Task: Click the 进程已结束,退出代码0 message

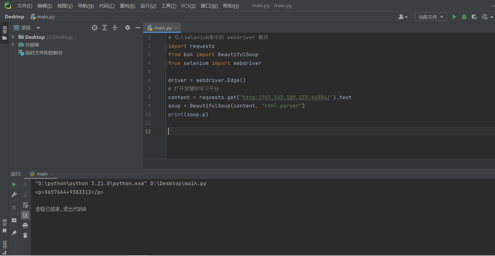Action: (61, 209)
